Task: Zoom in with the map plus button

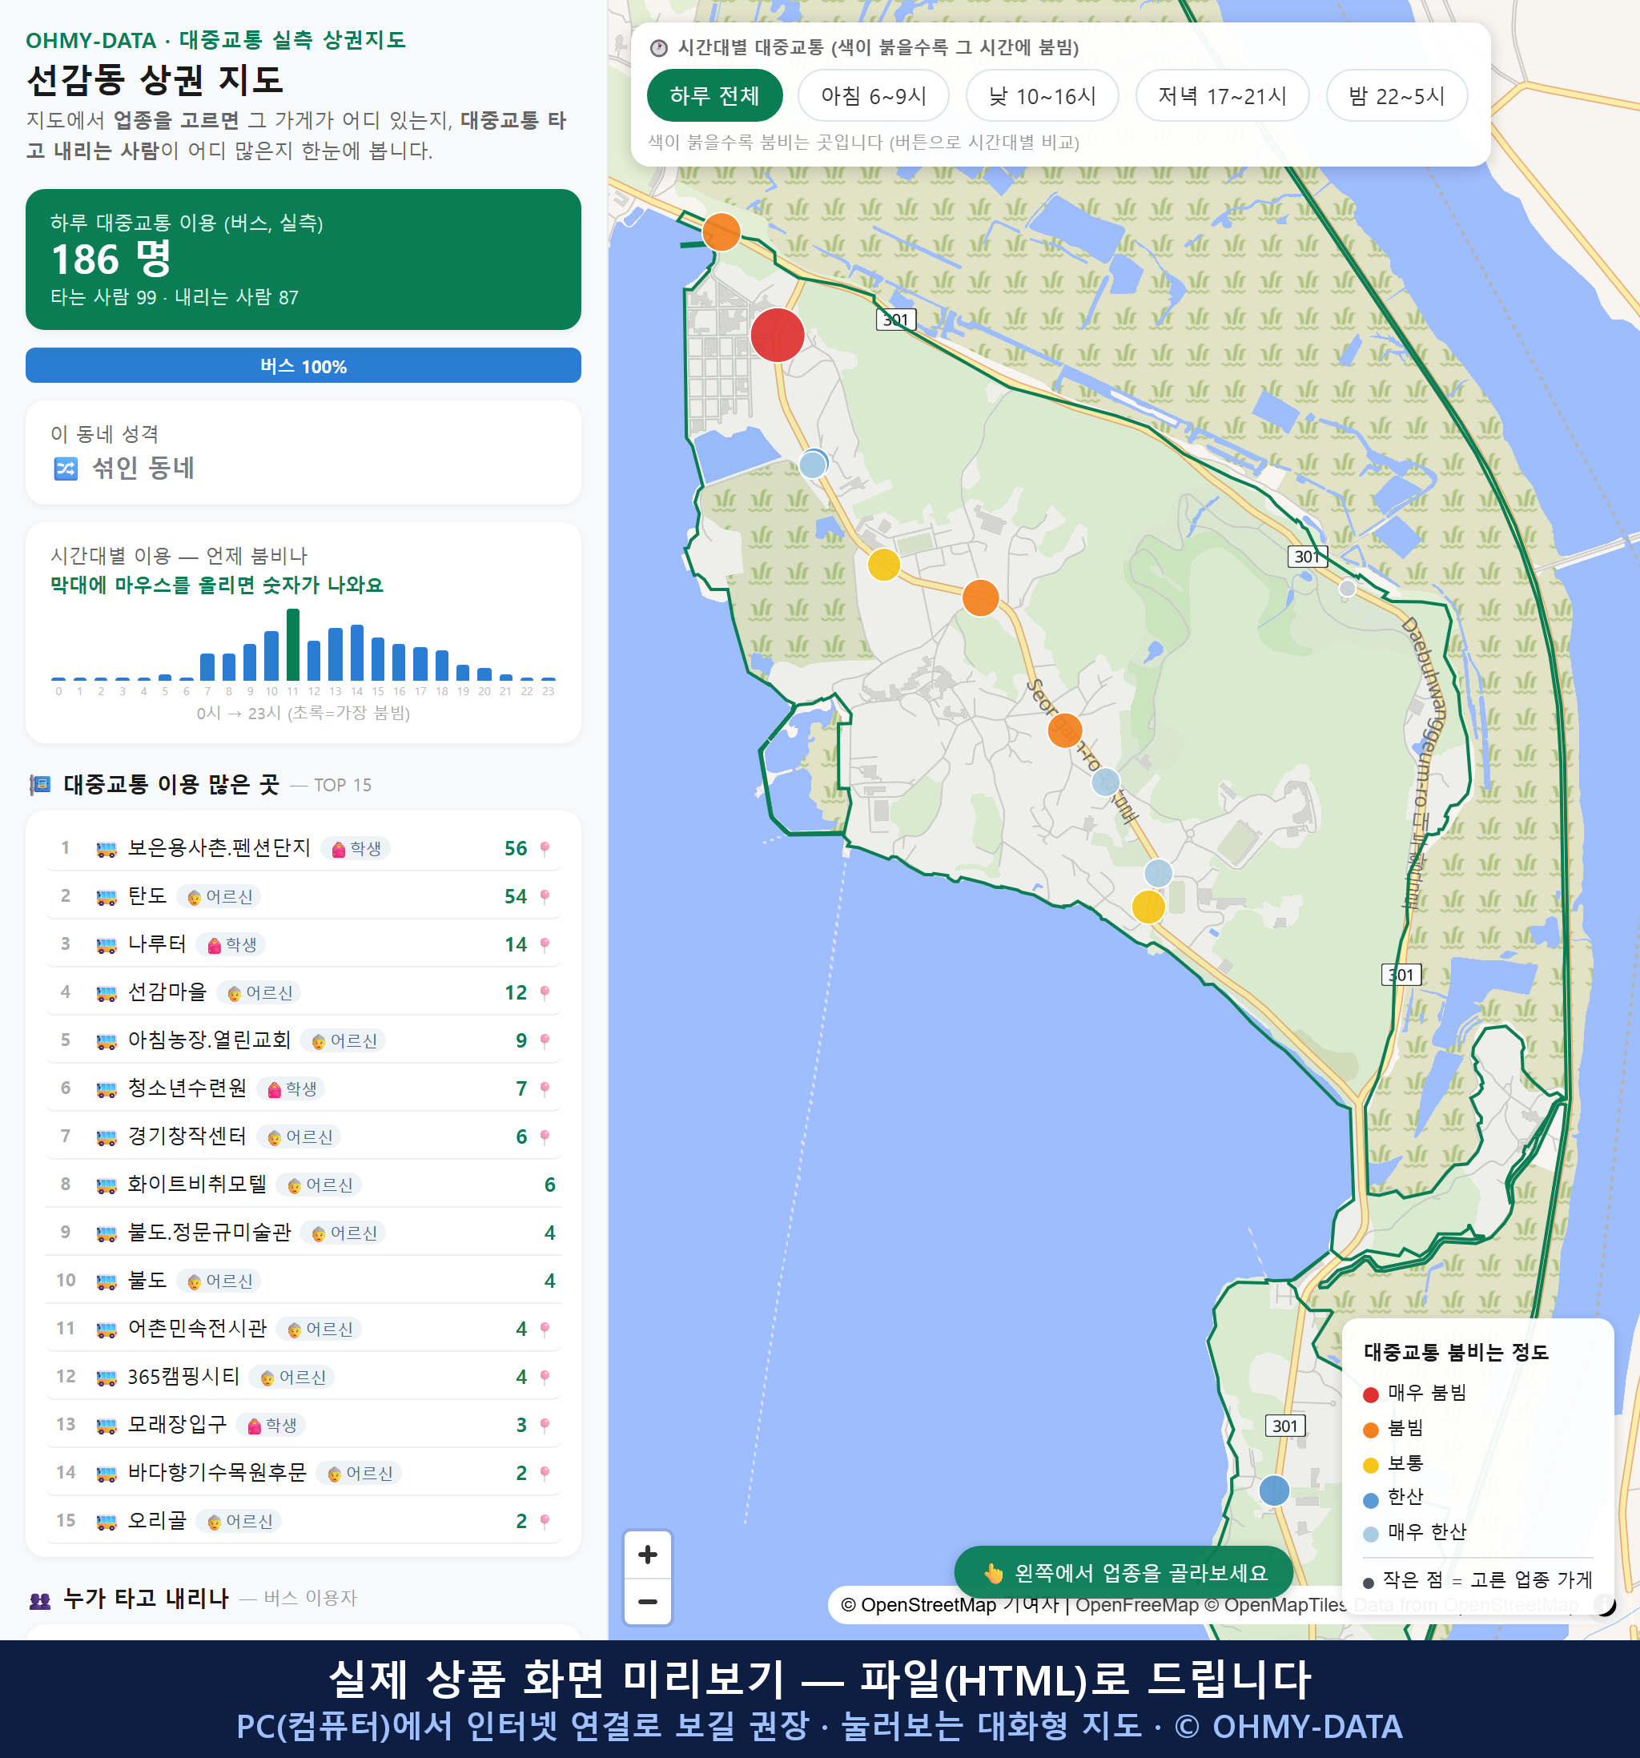Action: (647, 1555)
